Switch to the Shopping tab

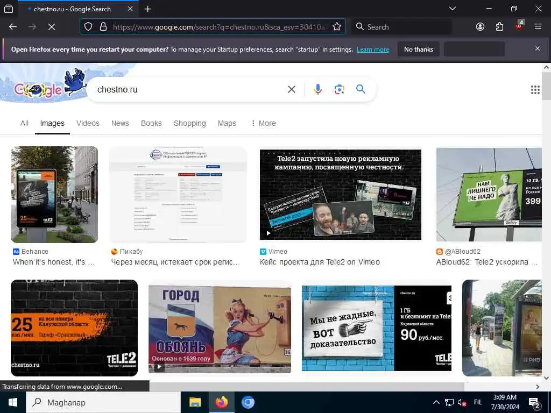190,123
